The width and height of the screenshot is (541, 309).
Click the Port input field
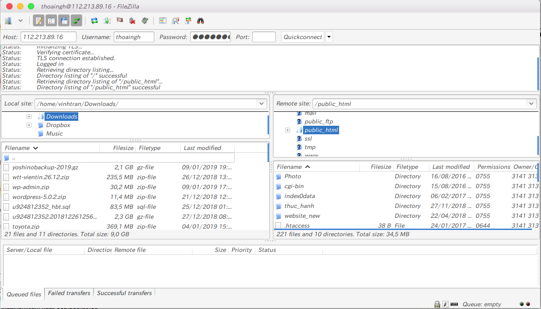point(264,37)
